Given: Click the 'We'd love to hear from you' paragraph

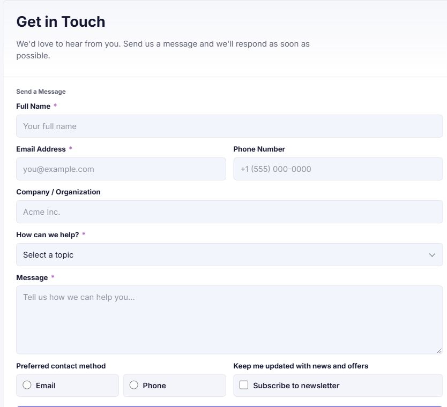Looking at the screenshot, I should (163, 50).
